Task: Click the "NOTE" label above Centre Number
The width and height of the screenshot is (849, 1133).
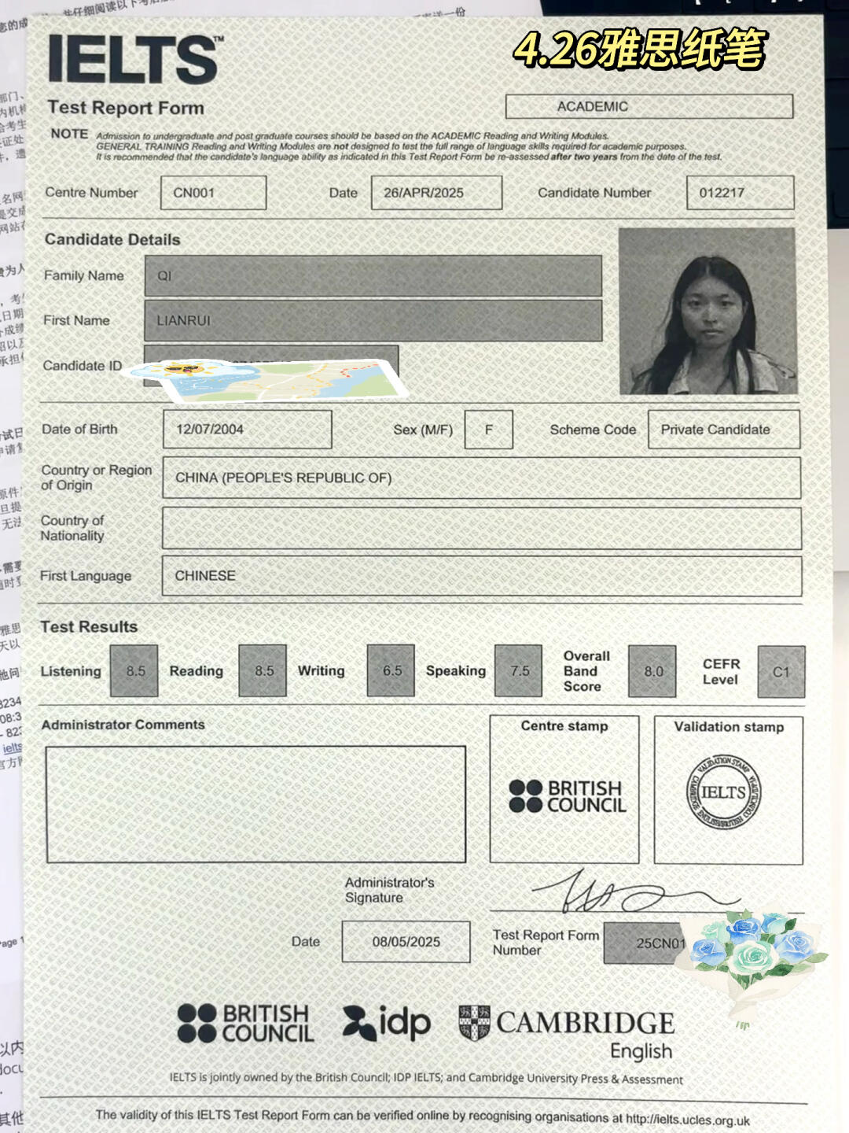Action: (69, 134)
